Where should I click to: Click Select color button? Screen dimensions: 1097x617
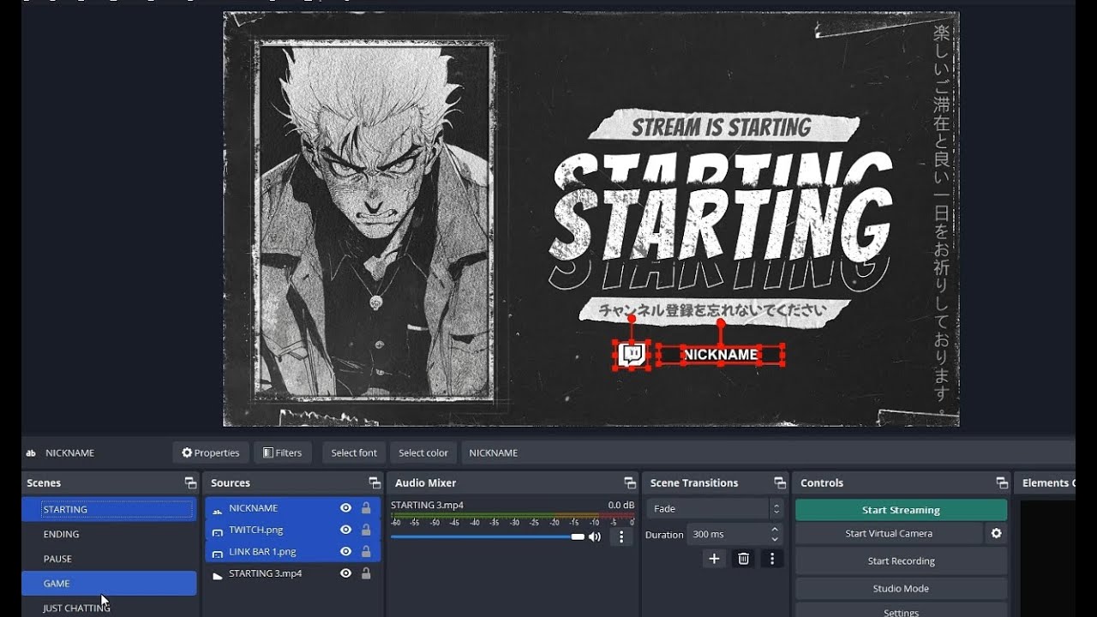423,452
